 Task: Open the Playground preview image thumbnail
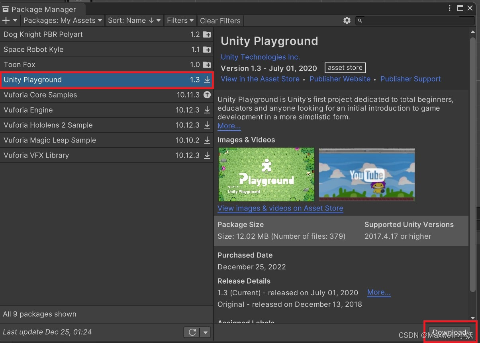(x=266, y=174)
